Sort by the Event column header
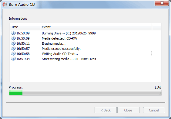 [x=96, y=27]
